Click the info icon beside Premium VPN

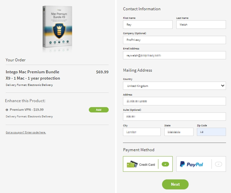(7, 110)
